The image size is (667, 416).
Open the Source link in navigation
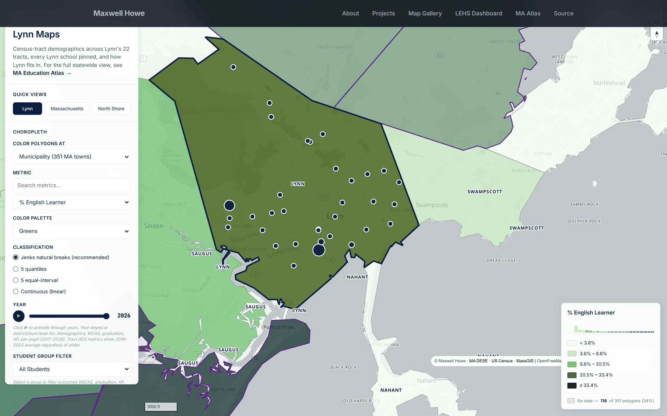pos(564,13)
